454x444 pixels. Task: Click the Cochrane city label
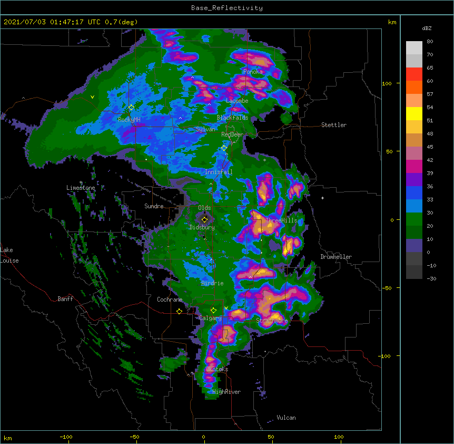(170, 300)
